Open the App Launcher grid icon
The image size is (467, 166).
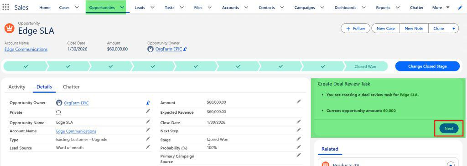coord(5,7)
